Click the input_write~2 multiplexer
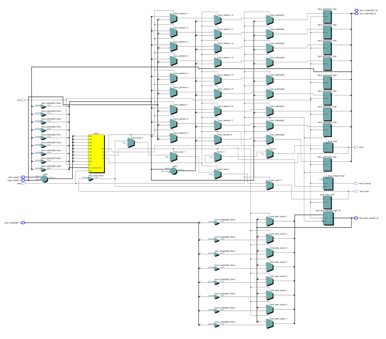Viewport: 386px width, 339px height. click(218, 174)
